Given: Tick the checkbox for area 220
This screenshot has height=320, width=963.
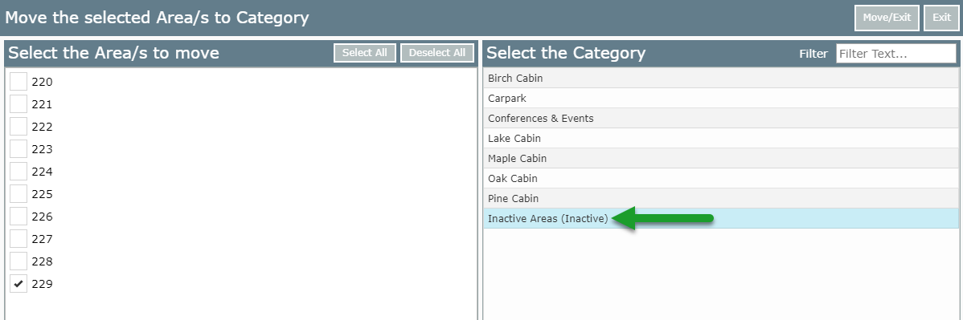Looking at the screenshot, I should click(x=18, y=82).
